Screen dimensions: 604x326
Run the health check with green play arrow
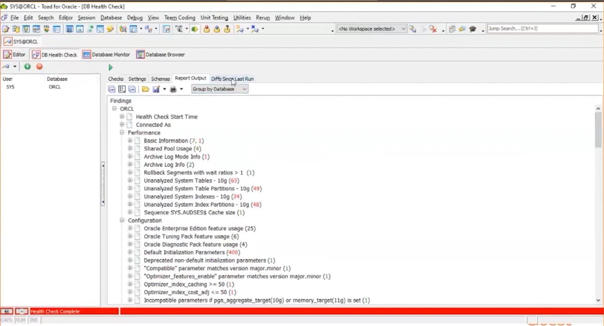pos(111,67)
